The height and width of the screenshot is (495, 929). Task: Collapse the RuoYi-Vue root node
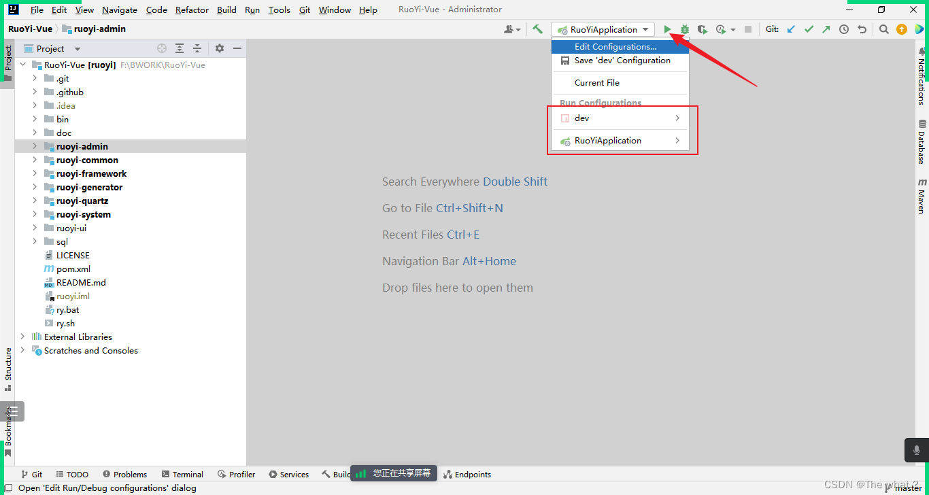point(22,65)
